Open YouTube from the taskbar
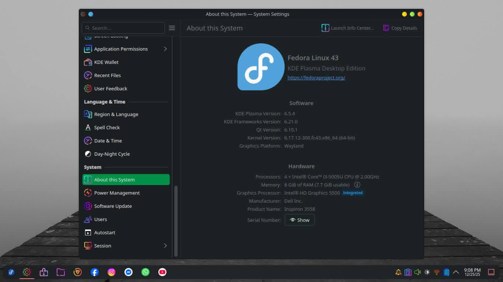 tap(162, 272)
